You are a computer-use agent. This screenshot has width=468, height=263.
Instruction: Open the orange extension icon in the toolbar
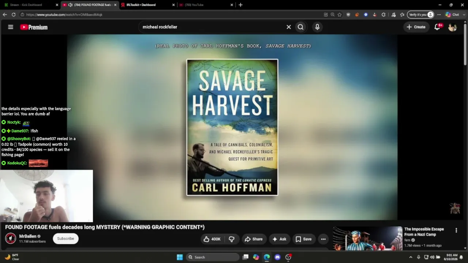tap(357, 15)
